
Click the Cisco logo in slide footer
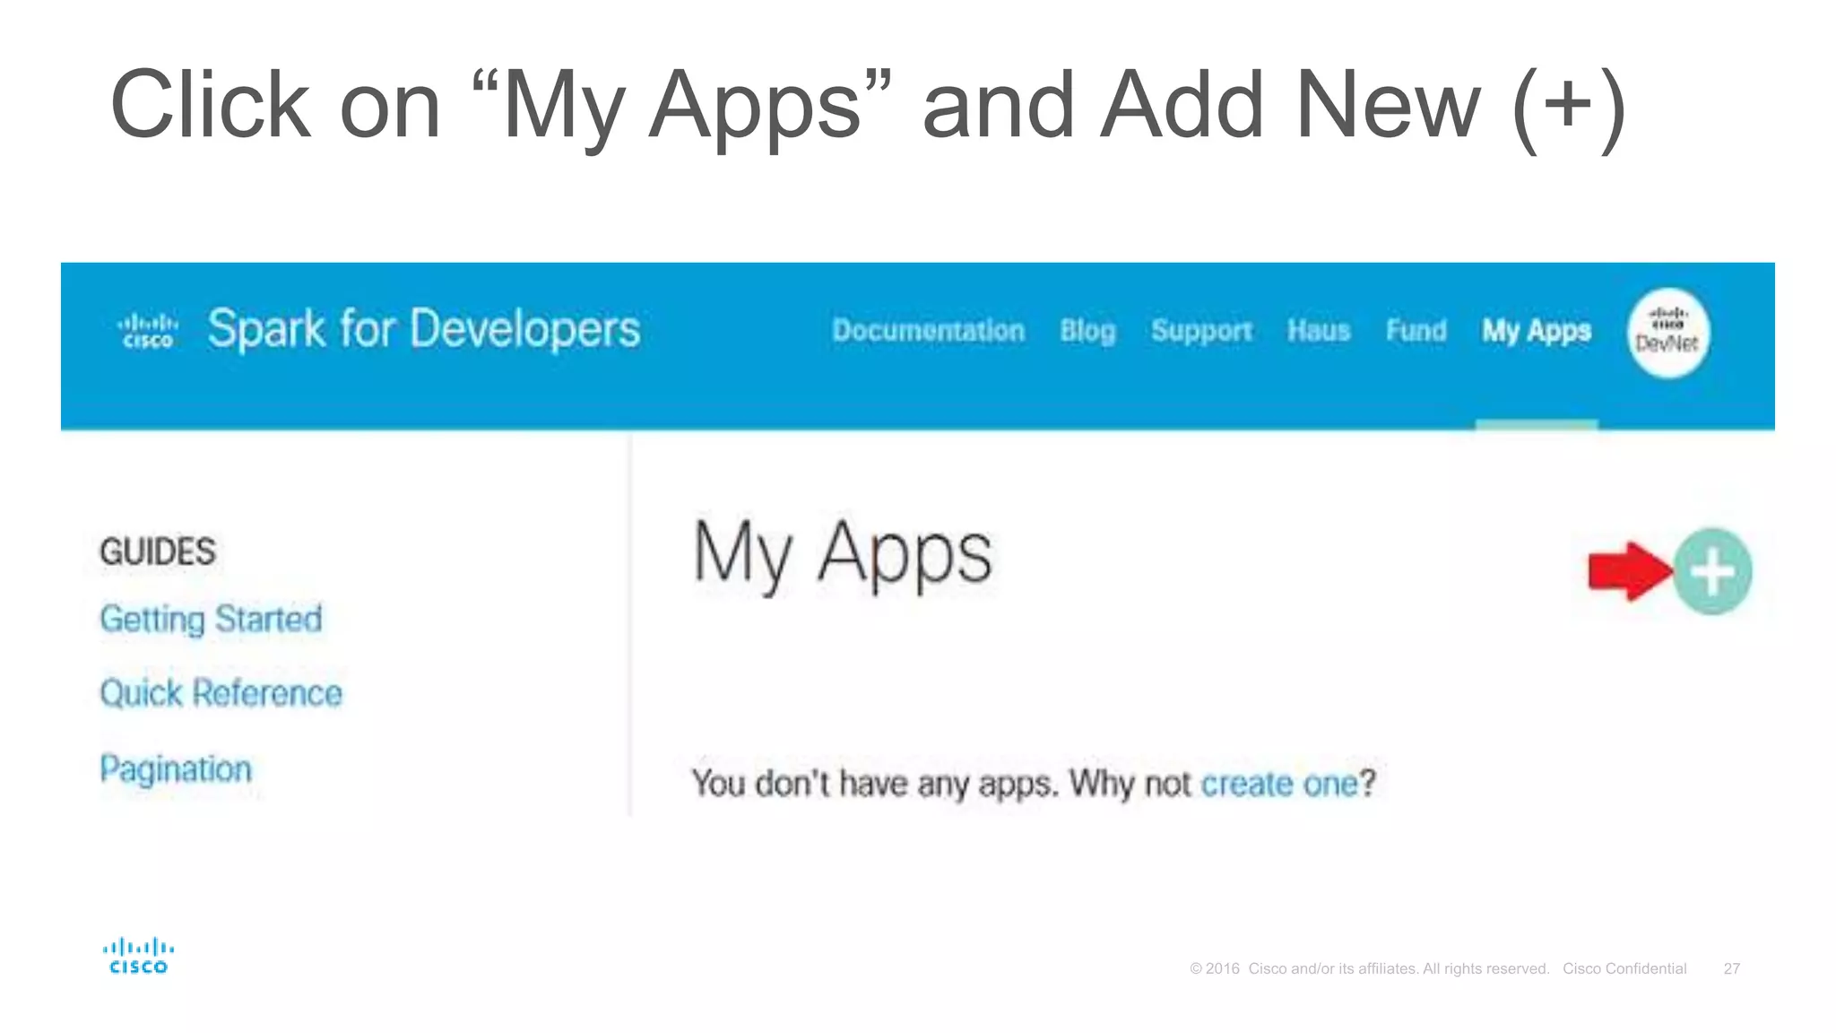(x=138, y=956)
